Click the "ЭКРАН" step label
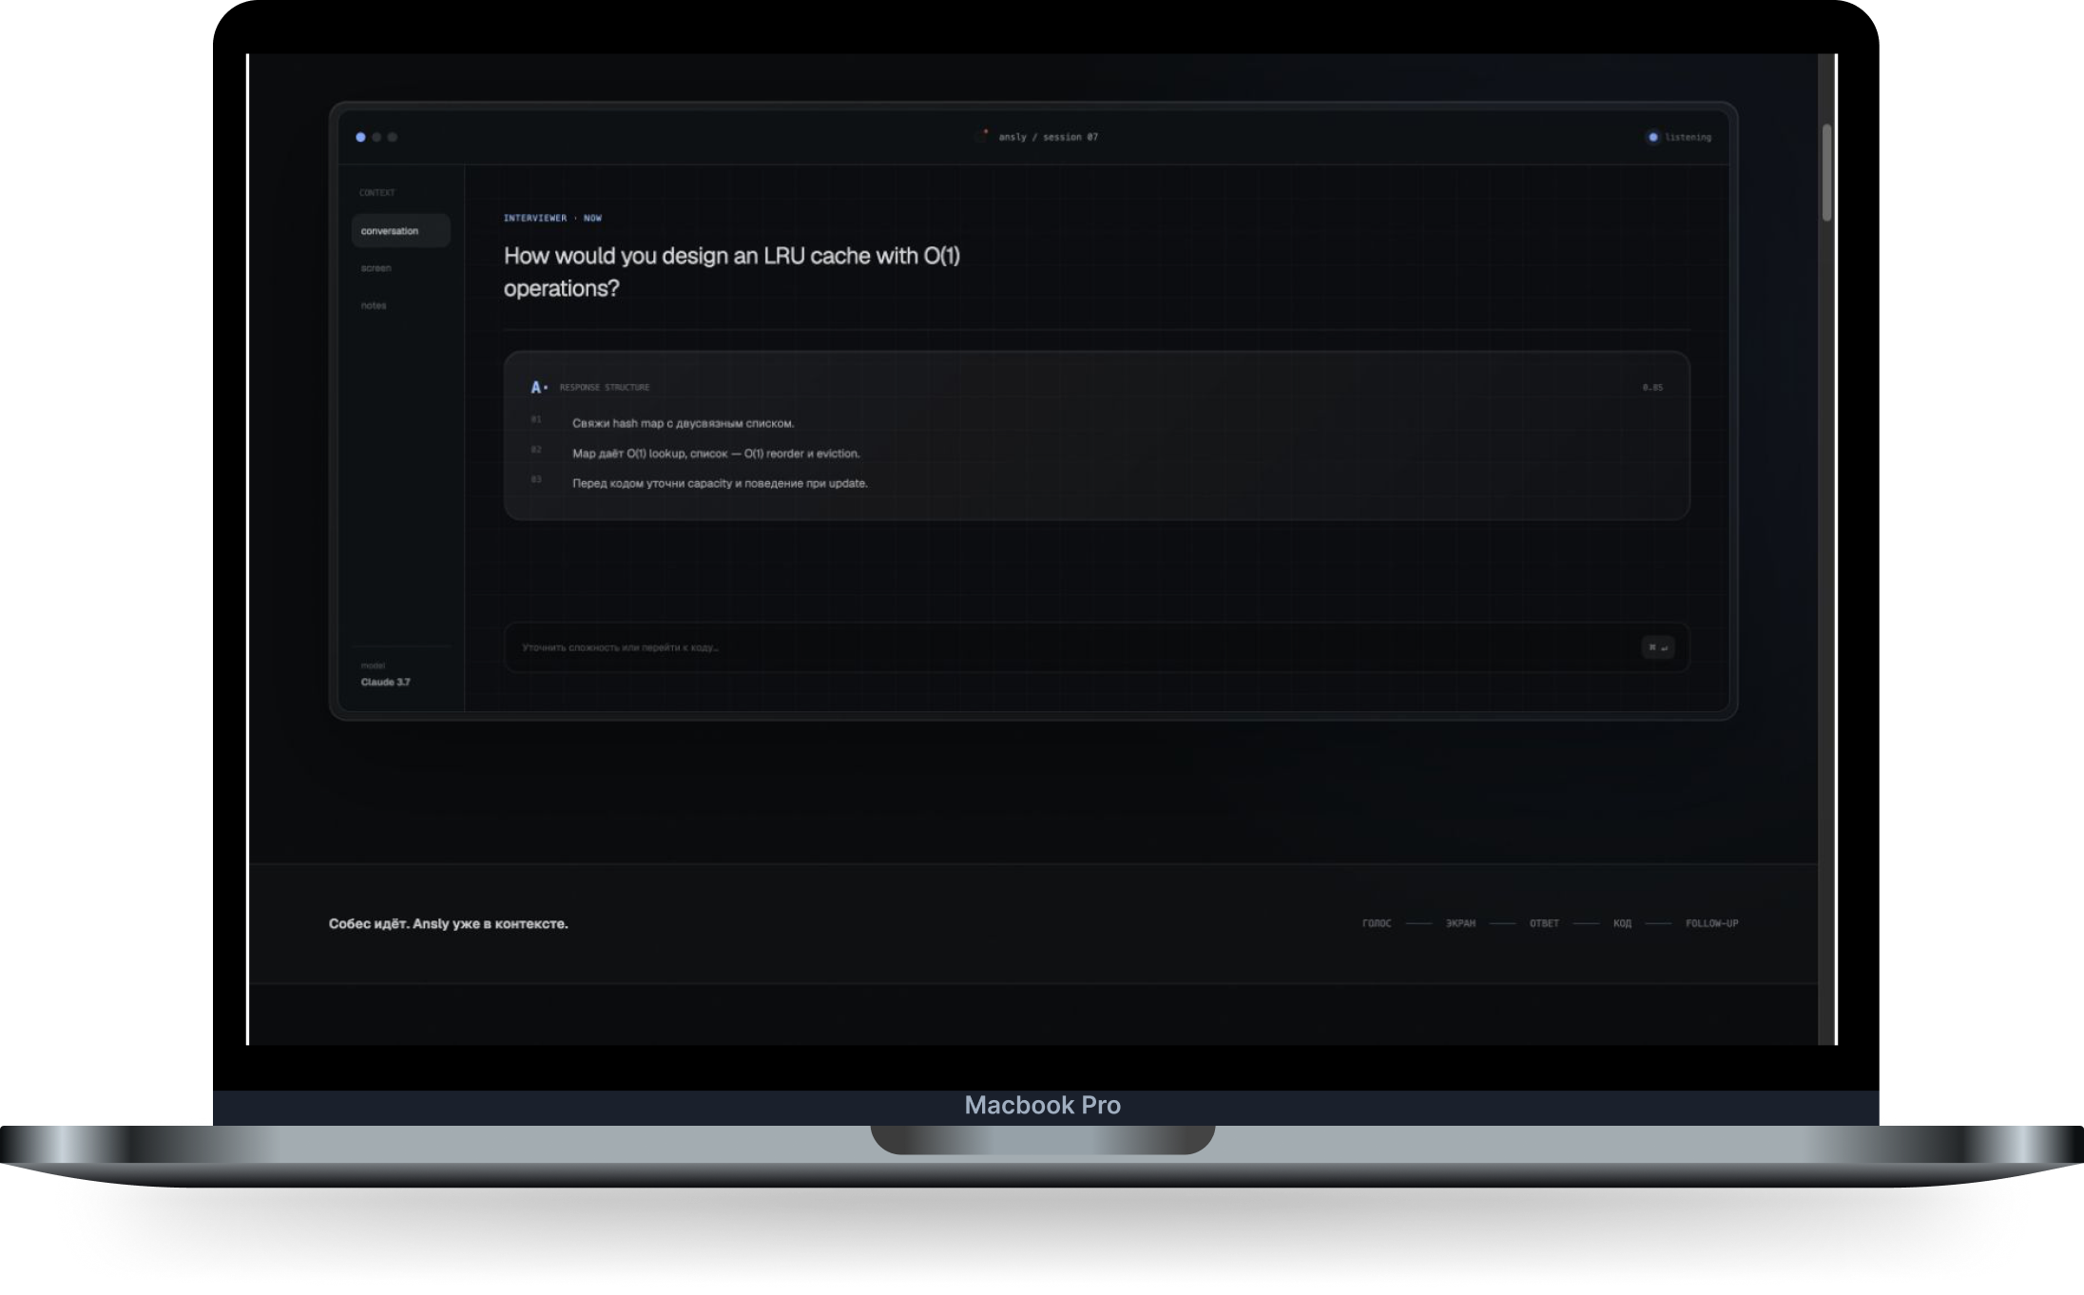The image size is (2084, 1295). [x=1460, y=923]
